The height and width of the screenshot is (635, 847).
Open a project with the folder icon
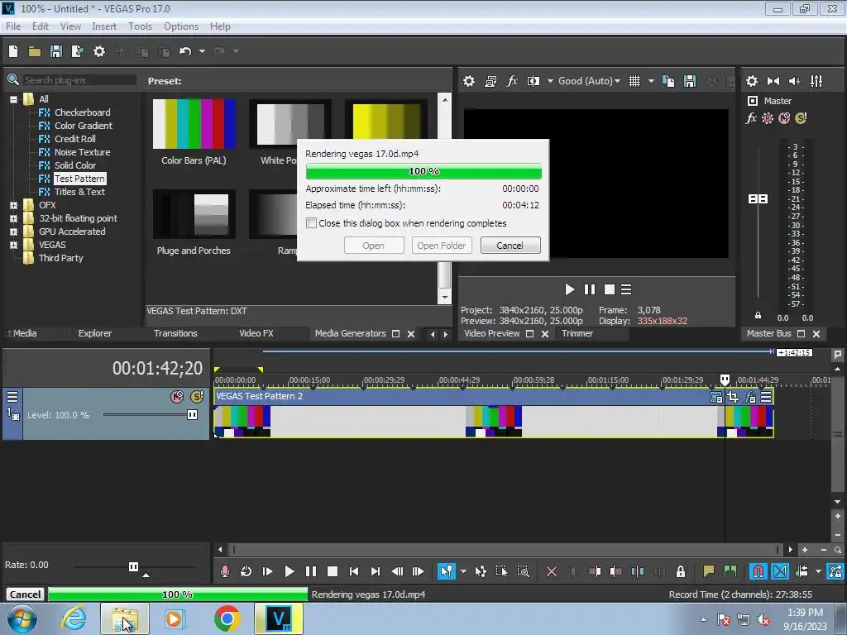(35, 51)
